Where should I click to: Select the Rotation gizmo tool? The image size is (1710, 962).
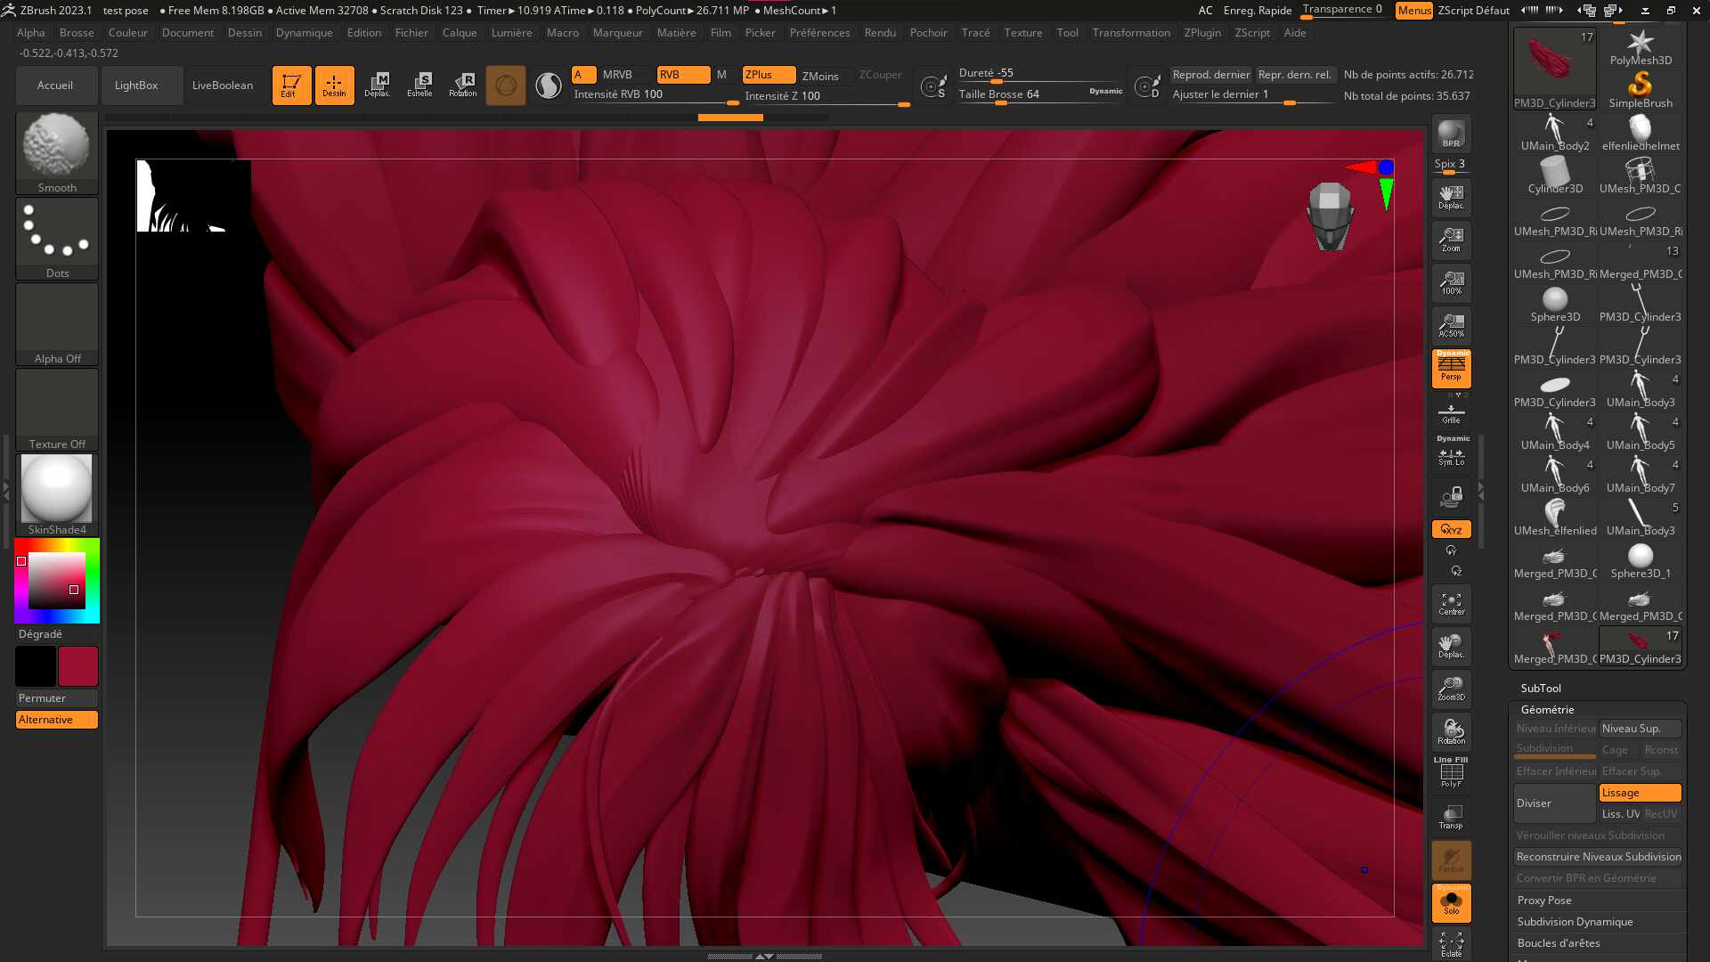point(462,86)
